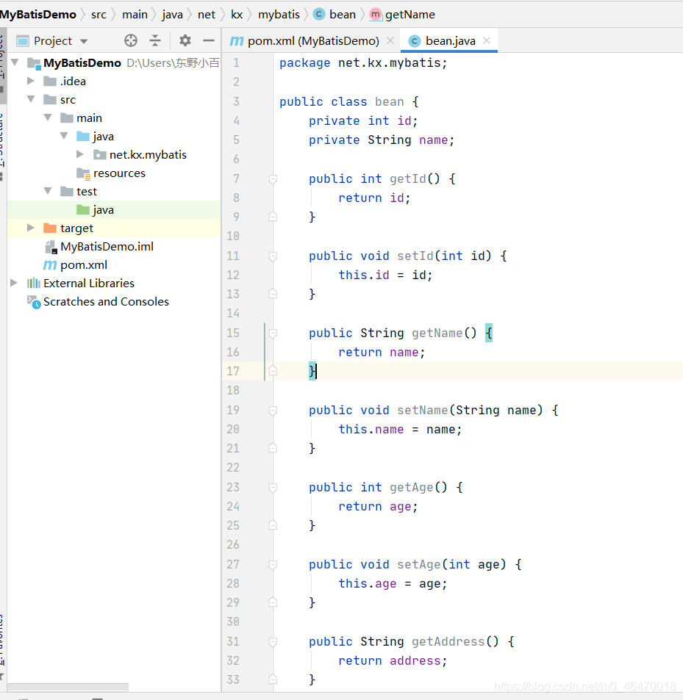
Task: Fold the setAge method at line 27
Action: [273, 565]
